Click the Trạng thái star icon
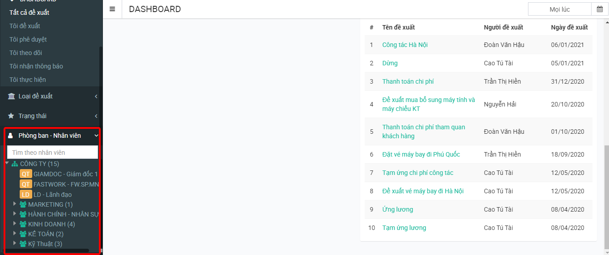 pos(11,116)
